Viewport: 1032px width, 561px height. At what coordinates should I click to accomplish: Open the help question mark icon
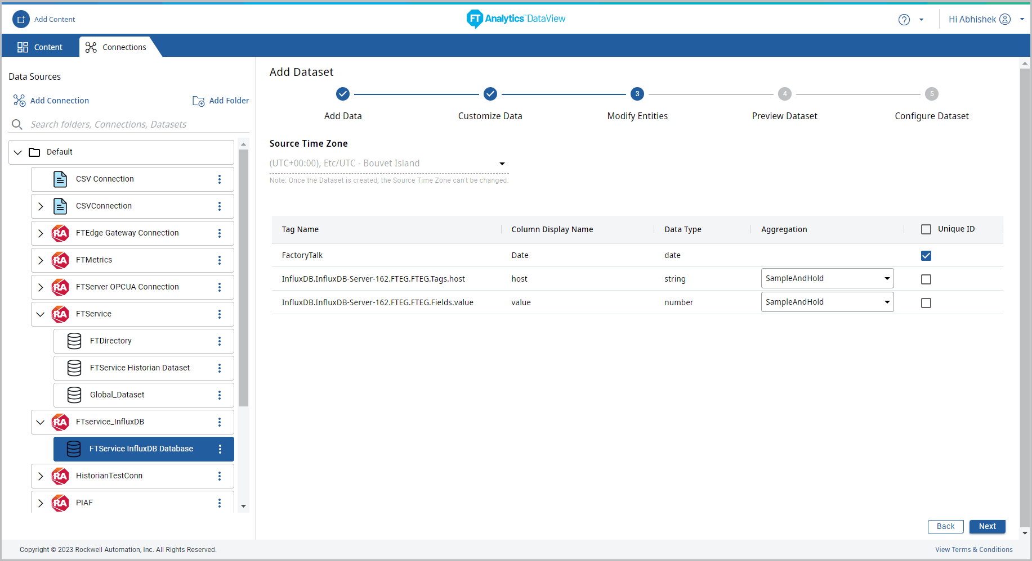pyautogui.click(x=904, y=20)
